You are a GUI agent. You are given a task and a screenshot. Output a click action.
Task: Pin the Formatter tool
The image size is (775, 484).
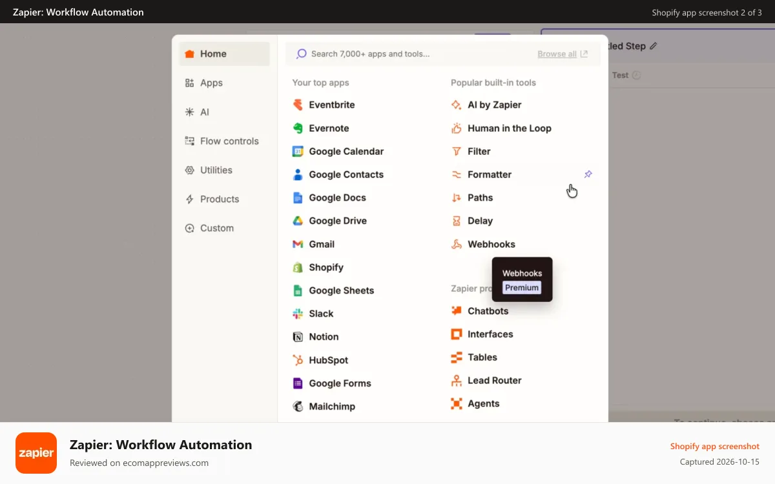[588, 174]
